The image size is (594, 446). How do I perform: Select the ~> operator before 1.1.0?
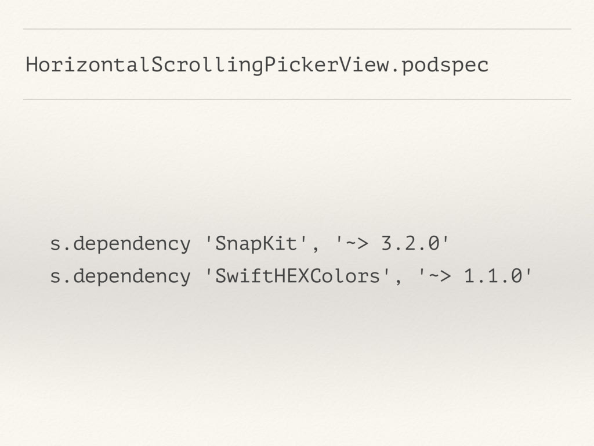(439, 276)
